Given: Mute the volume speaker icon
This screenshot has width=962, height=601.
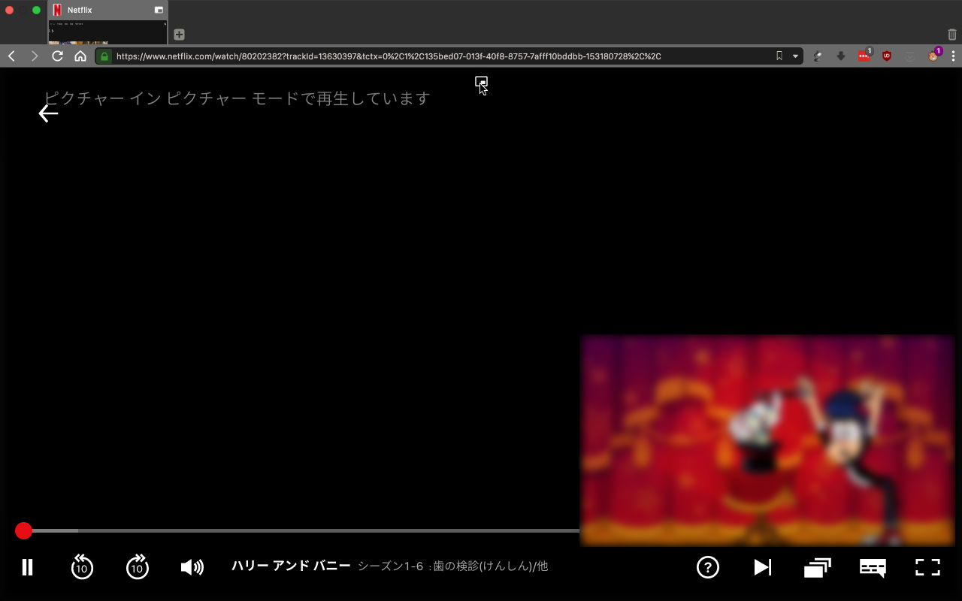Looking at the screenshot, I should click(192, 567).
